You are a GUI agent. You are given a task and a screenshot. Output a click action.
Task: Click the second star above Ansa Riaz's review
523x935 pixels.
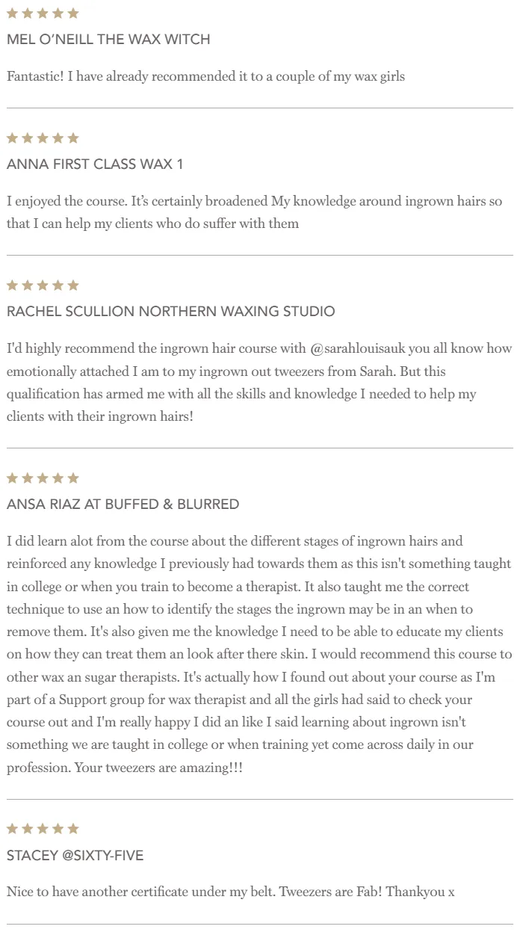tap(28, 478)
